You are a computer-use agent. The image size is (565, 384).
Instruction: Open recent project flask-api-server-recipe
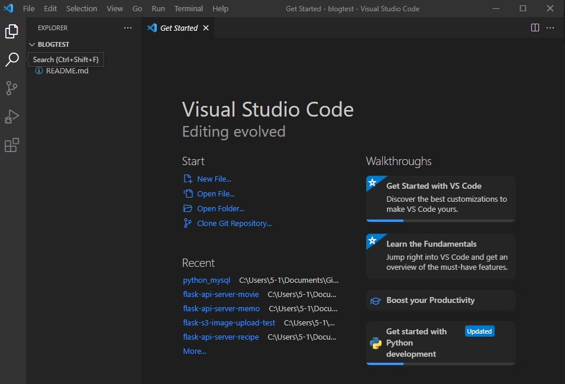click(221, 337)
